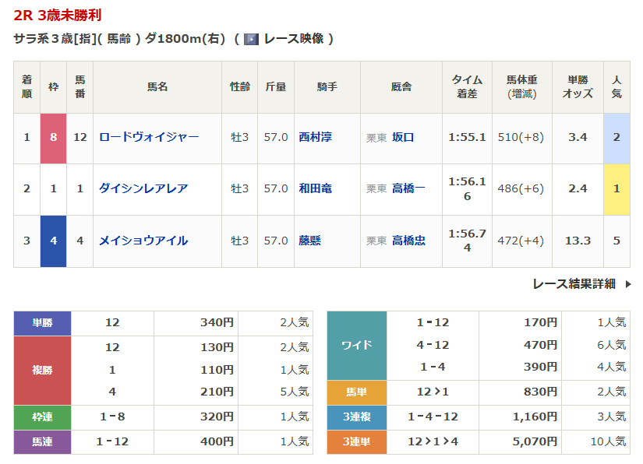The width and height of the screenshot is (643, 464).
Task: Click the red frame 8 swatch
Action: click(53, 138)
